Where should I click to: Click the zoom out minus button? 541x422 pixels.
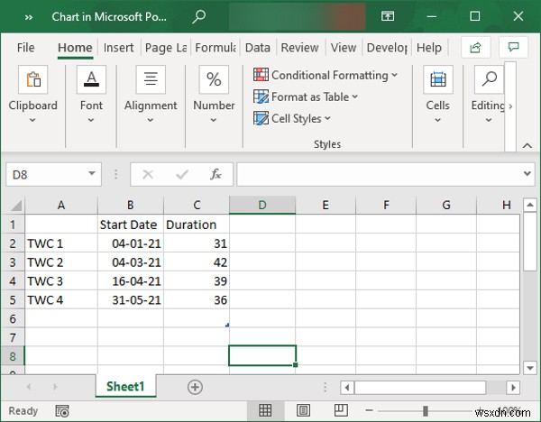click(x=369, y=410)
